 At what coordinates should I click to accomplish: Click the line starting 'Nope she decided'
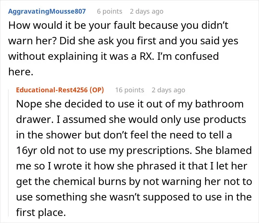(130, 104)
